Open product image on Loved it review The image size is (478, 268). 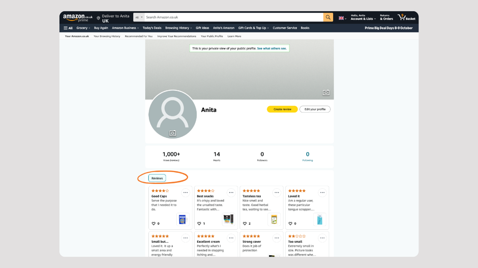tap(319, 219)
